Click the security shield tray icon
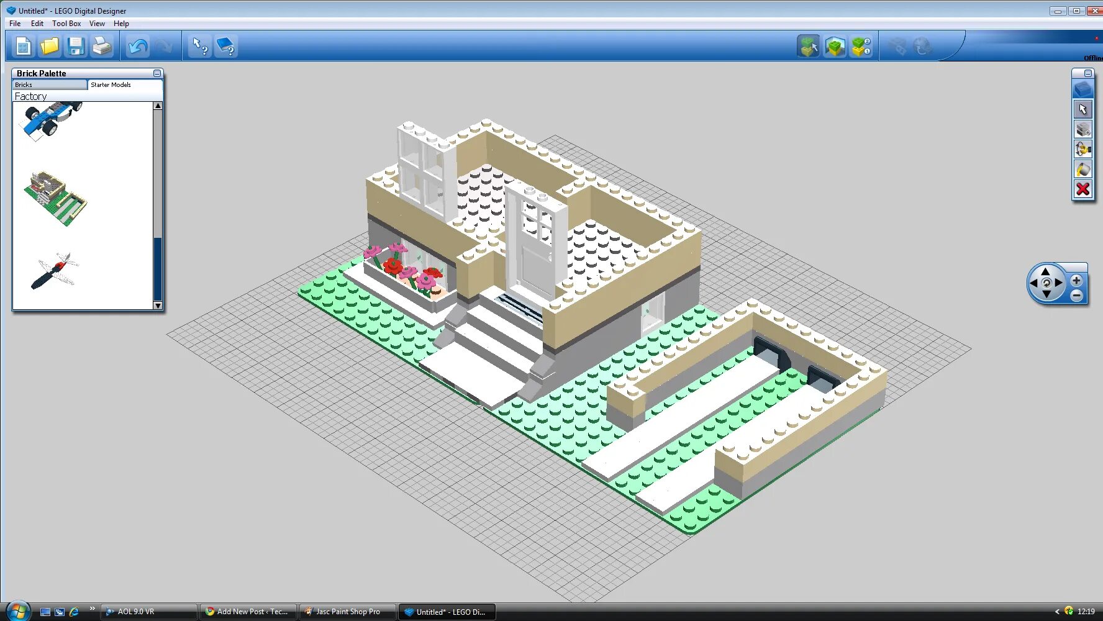1103x621 pixels. (1069, 611)
